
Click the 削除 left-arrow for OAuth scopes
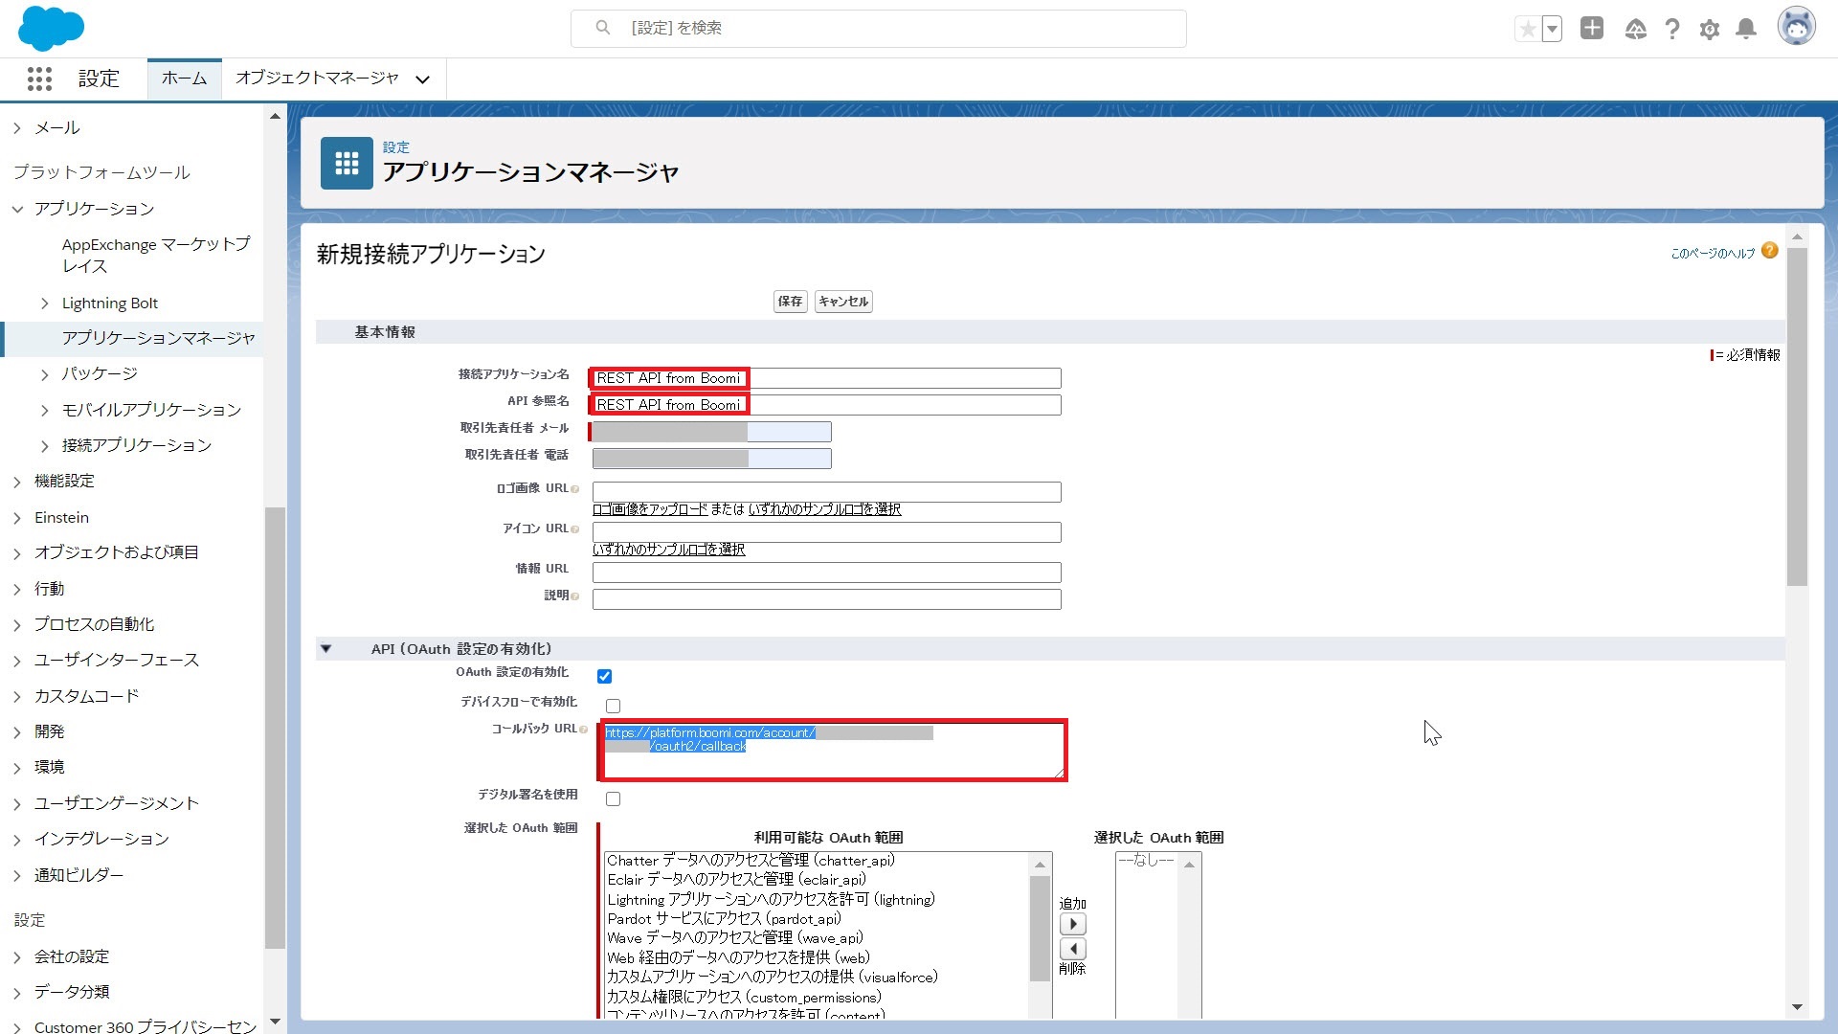[x=1074, y=949]
